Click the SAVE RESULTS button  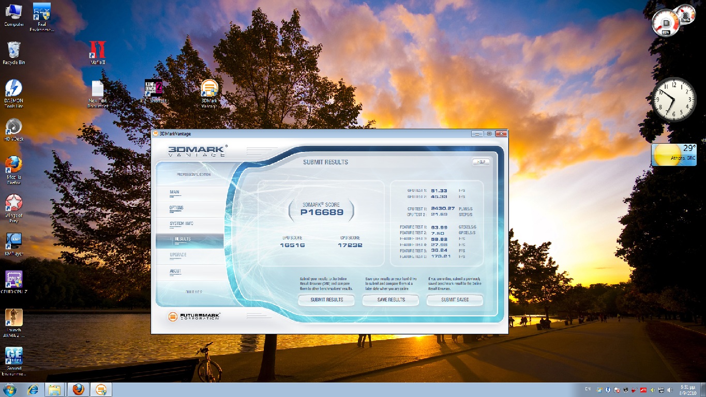click(391, 300)
